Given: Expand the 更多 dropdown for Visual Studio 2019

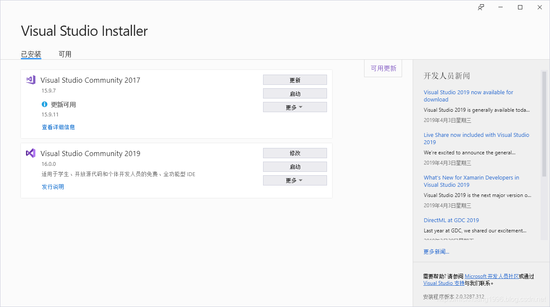Looking at the screenshot, I should tap(295, 180).
